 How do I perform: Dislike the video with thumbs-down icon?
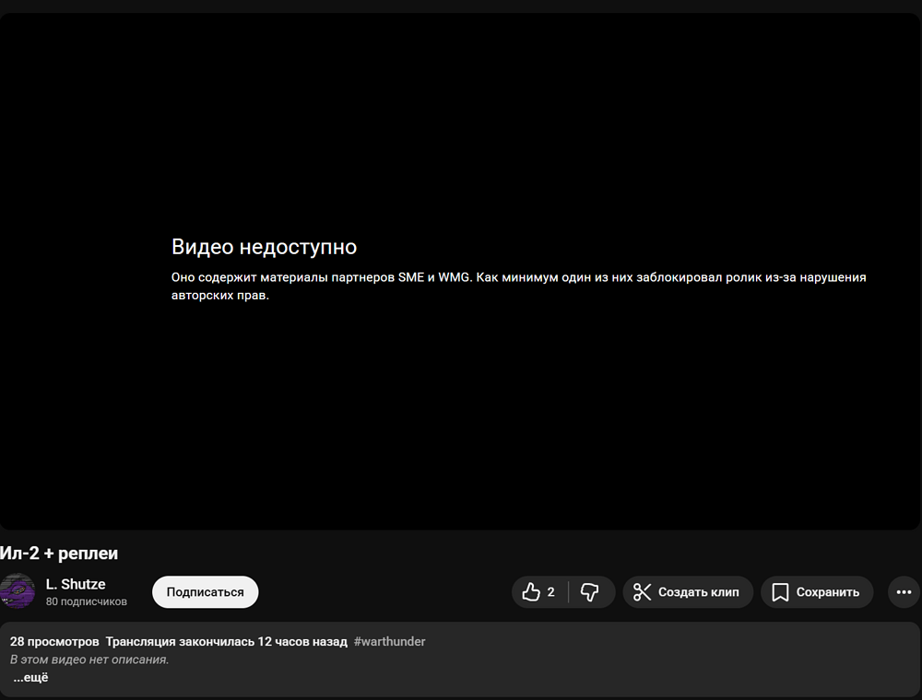click(590, 592)
